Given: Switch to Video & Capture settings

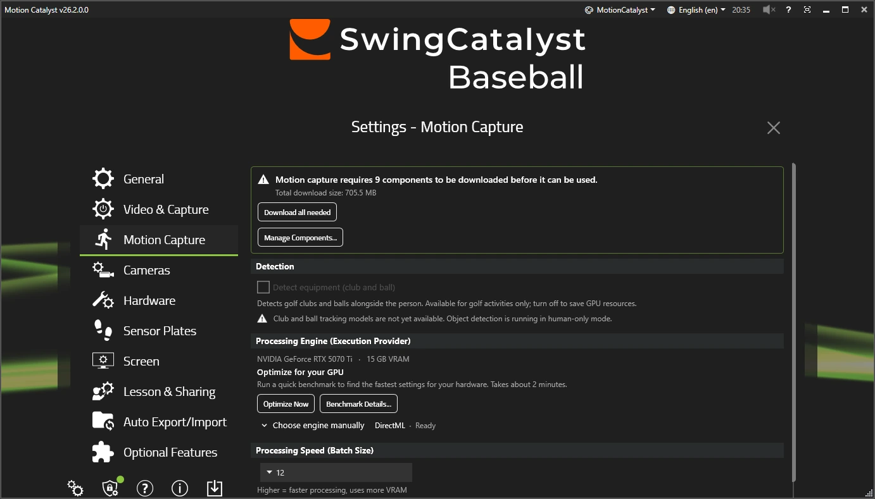Looking at the screenshot, I should [x=159, y=209].
